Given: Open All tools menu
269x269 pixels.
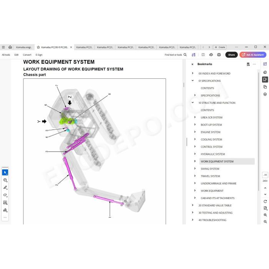Looking at the screenshot, I should coord(6,55).
